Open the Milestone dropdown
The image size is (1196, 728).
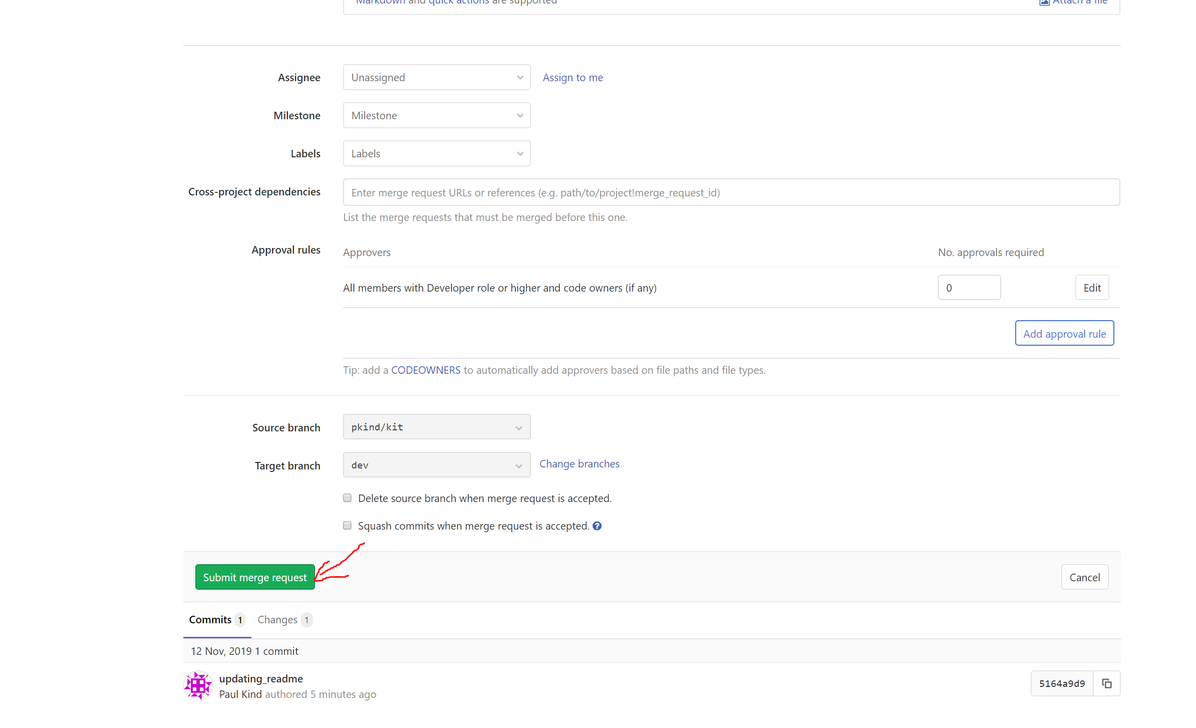[x=436, y=115]
